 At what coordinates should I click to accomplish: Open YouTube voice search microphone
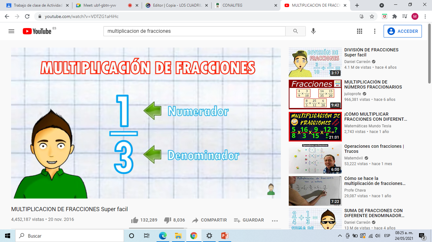pyautogui.click(x=313, y=31)
